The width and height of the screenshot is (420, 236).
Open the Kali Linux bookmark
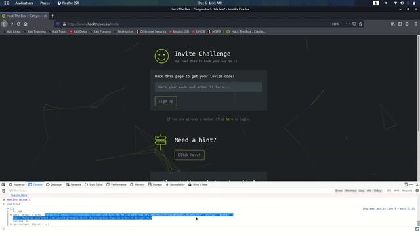coord(12,31)
